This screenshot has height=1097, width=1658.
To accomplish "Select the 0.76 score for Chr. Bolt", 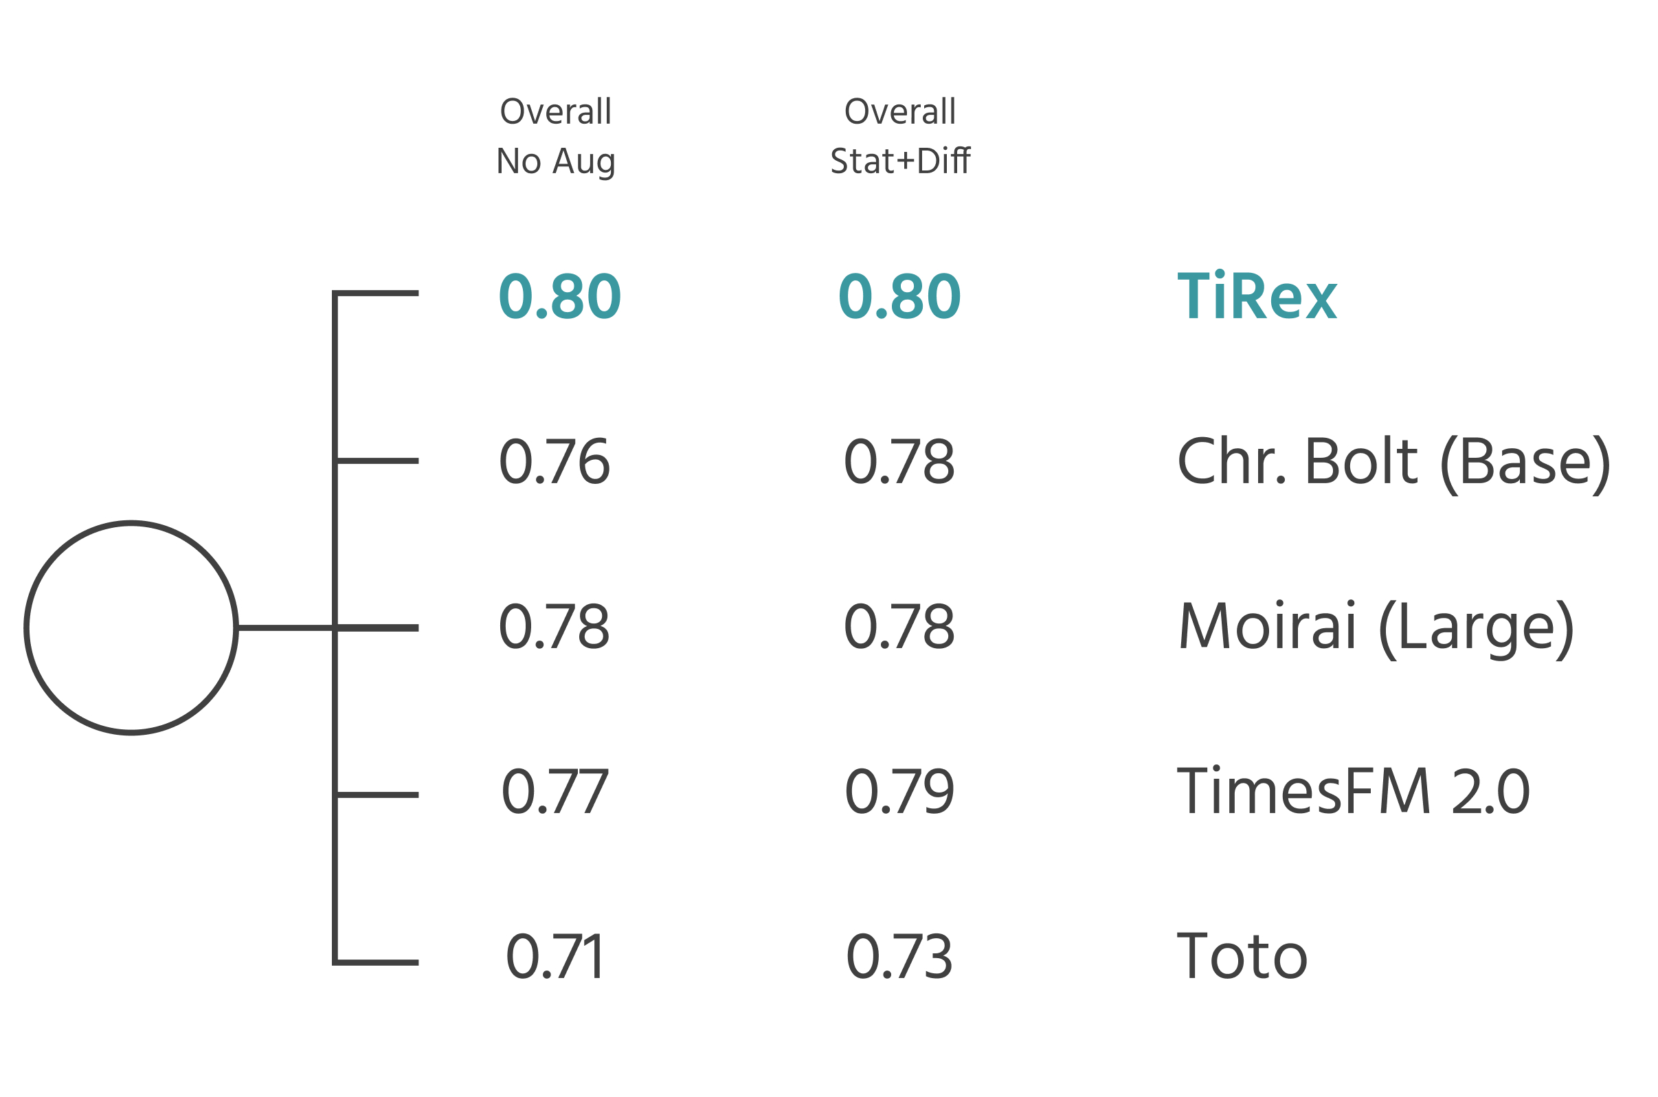I will tap(554, 462).
